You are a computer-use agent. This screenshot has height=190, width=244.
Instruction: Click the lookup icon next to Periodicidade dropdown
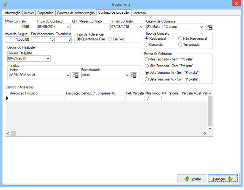click(x=134, y=75)
